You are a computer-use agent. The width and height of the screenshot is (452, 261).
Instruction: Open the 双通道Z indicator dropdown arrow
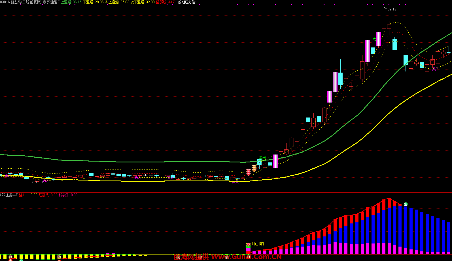44,2
